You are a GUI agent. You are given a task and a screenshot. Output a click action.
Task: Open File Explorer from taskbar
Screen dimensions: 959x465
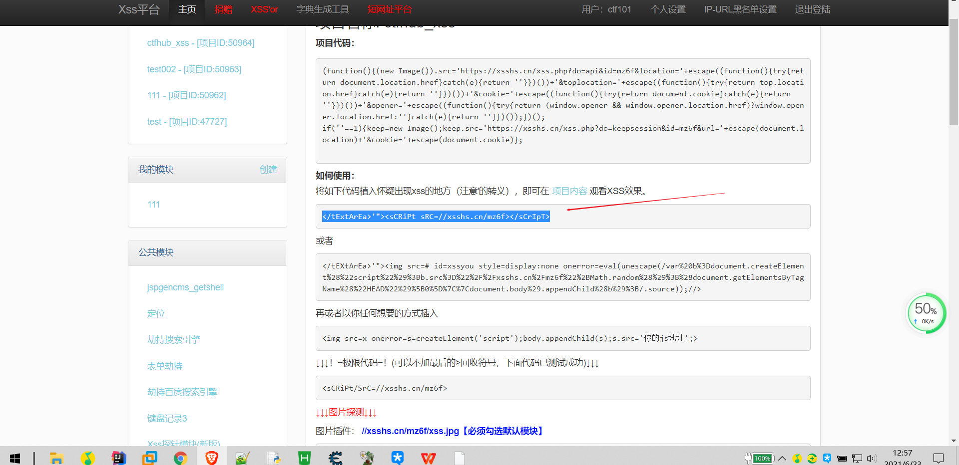56,458
